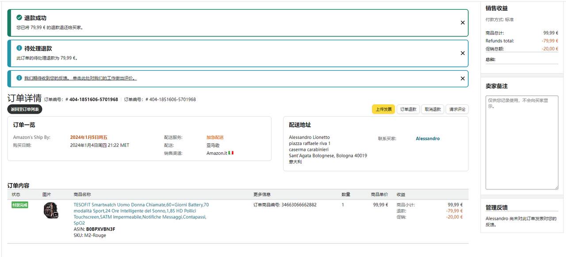Click the resize handle of seller notes box
The height and width of the screenshot is (257, 566).
pyautogui.click(x=556, y=187)
